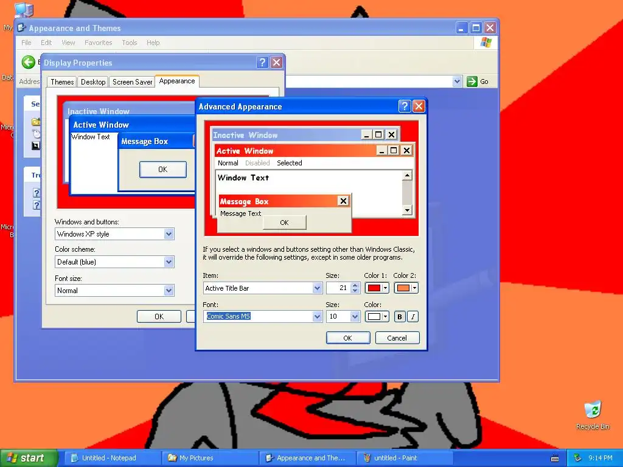Expand the address bar dropdown arrow
The height and width of the screenshot is (467, 623).
[x=457, y=81]
